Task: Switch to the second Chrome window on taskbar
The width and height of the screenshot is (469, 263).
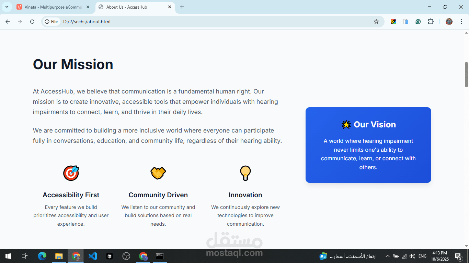Action: [143, 256]
